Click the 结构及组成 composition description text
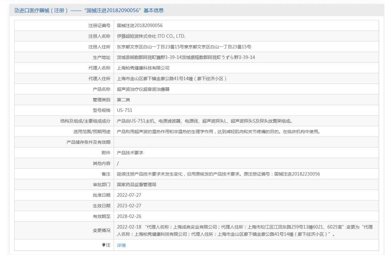This screenshot has width=385, height=255. pos(205,121)
